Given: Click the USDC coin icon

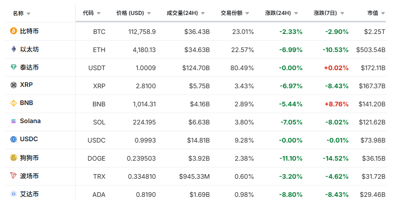Looking at the screenshot, I should click(14, 139).
